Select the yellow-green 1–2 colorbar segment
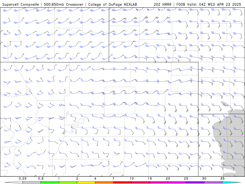The height and width of the screenshot is (184, 245). (68, 182)
